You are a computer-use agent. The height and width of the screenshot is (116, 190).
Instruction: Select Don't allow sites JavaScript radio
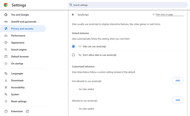pyautogui.click(x=73, y=55)
